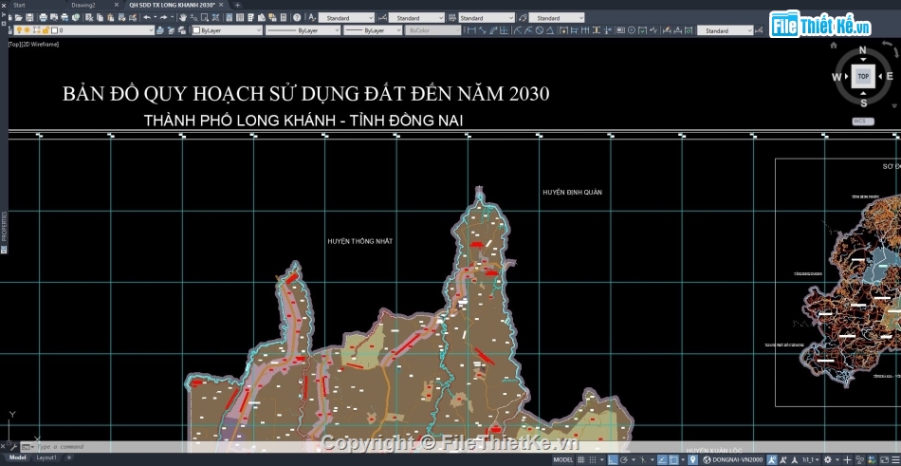Save drawing using the floppy disk icon

coord(29,17)
